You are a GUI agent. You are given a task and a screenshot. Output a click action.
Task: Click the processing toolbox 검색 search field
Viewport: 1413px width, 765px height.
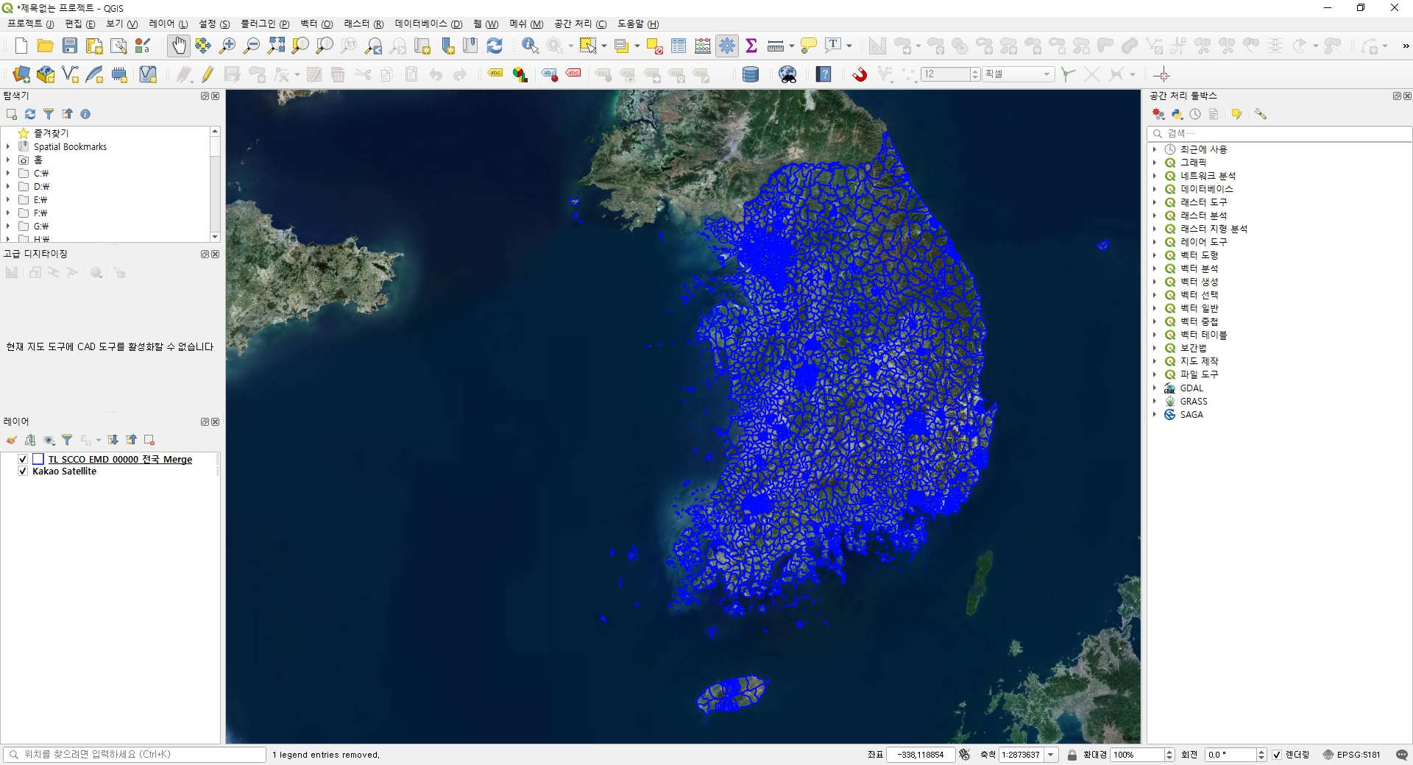1281,133
